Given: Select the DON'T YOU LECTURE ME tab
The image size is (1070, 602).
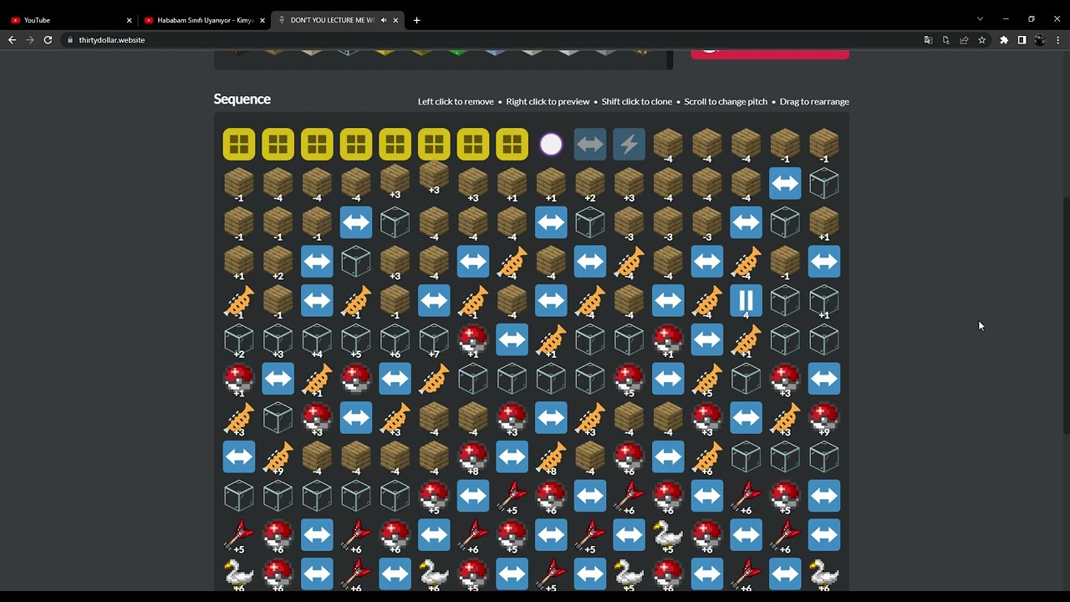Looking at the screenshot, I should pyautogui.click(x=337, y=20).
